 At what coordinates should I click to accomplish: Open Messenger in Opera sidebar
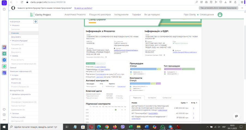pos(4,60)
